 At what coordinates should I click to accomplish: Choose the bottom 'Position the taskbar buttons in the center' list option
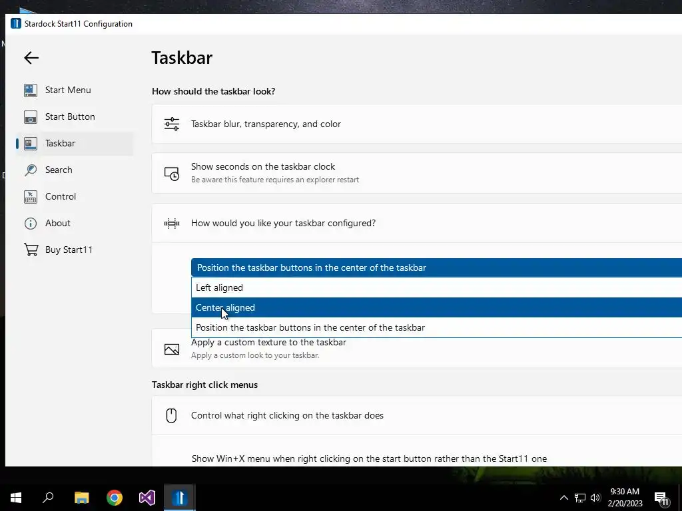(x=437, y=327)
